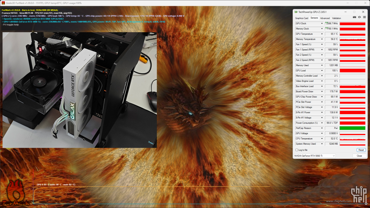Open the Fan 2 Speed (RPM) dropdown
The height and width of the screenshot is (208, 370).
click(x=322, y=60)
